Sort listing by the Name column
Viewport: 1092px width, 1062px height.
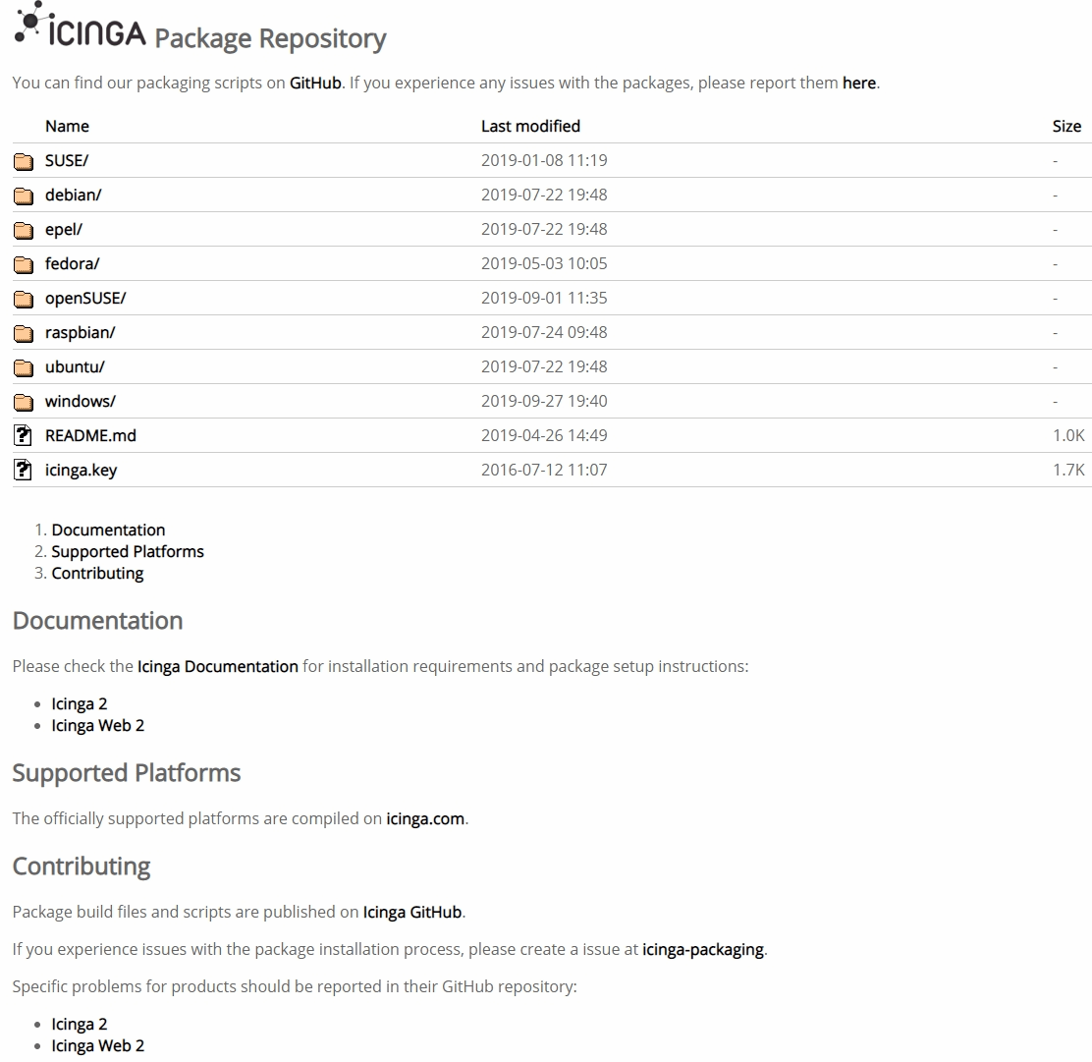pos(67,126)
